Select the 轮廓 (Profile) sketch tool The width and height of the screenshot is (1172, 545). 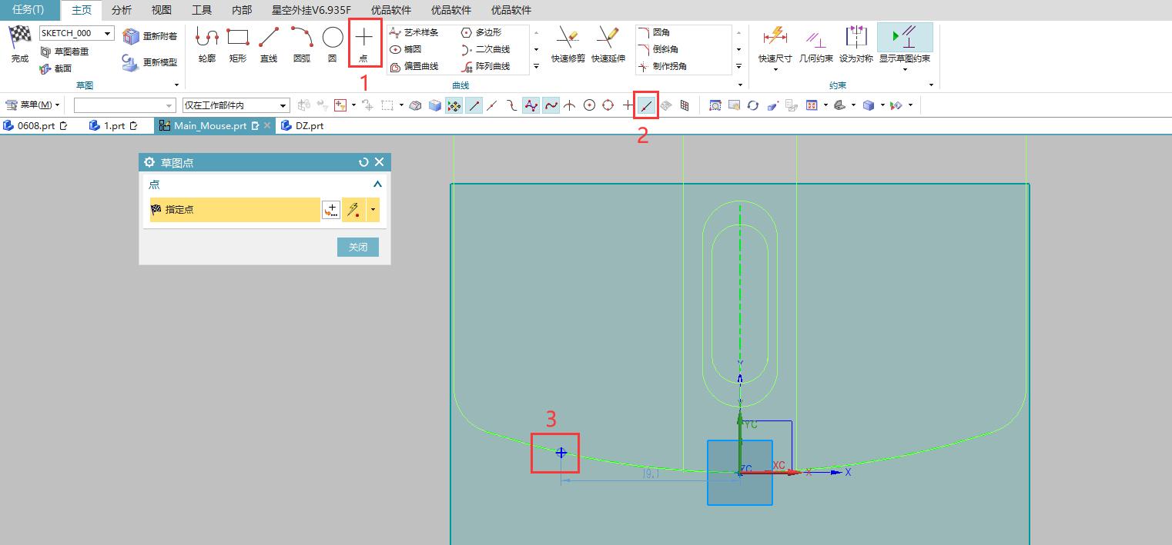coord(206,44)
